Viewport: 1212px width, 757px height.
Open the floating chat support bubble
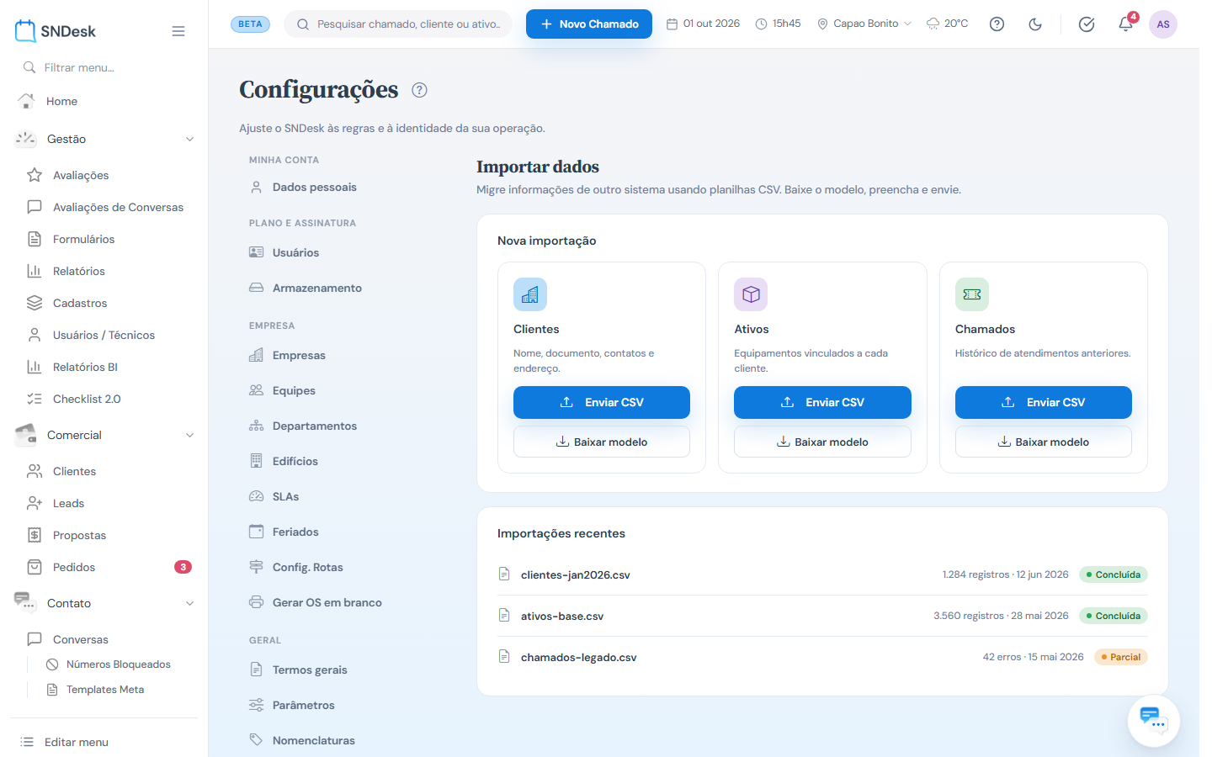click(1153, 721)
